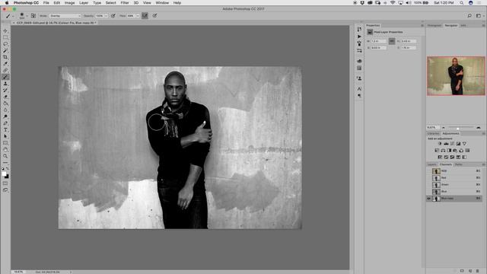This screenshot has width=487, height=274.
Task: Select the Clone Stamp tool
Action: (5, 84)
